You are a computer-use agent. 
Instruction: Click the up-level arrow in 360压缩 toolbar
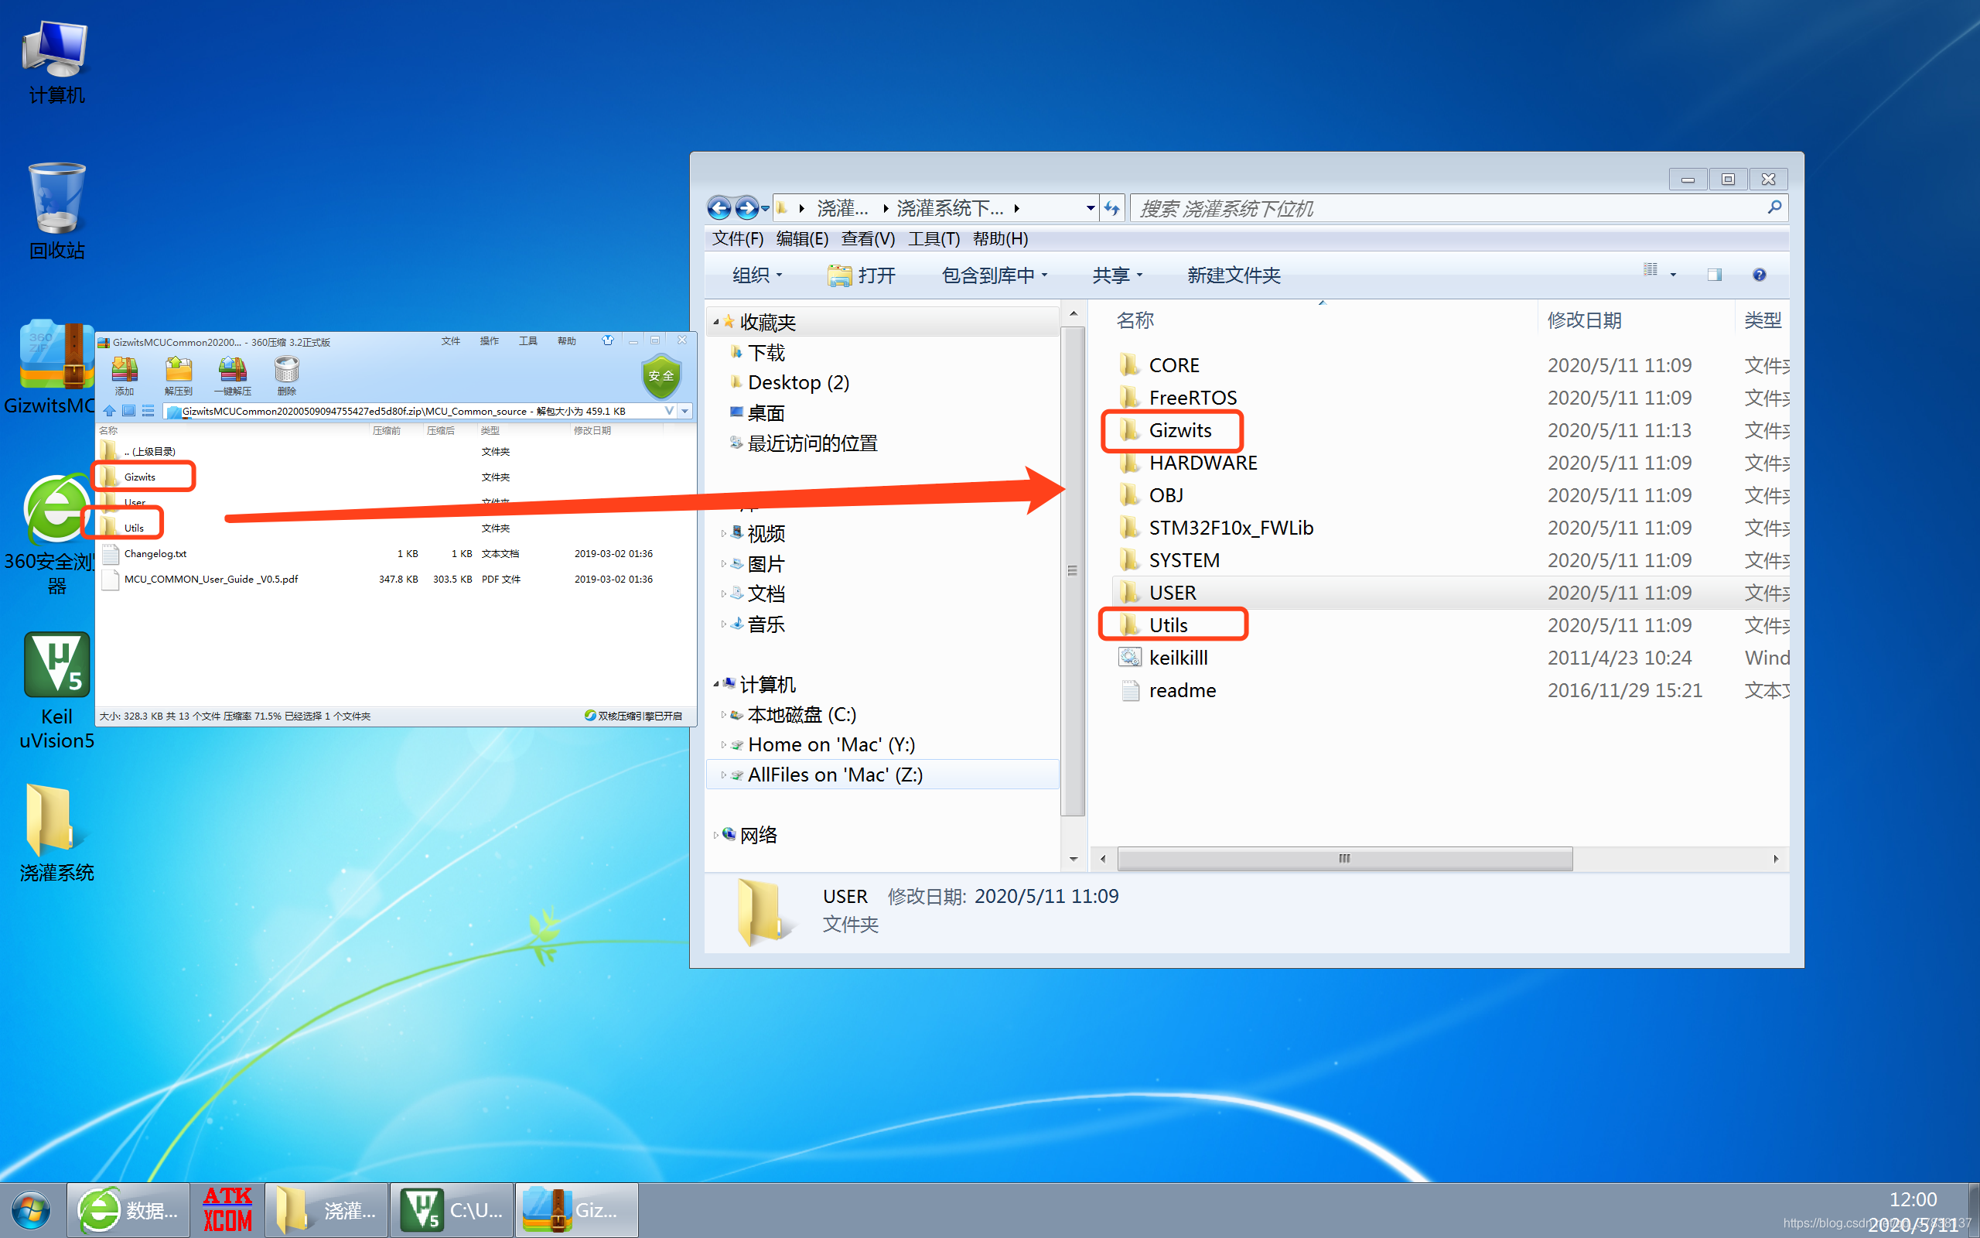tap(109, 411)
